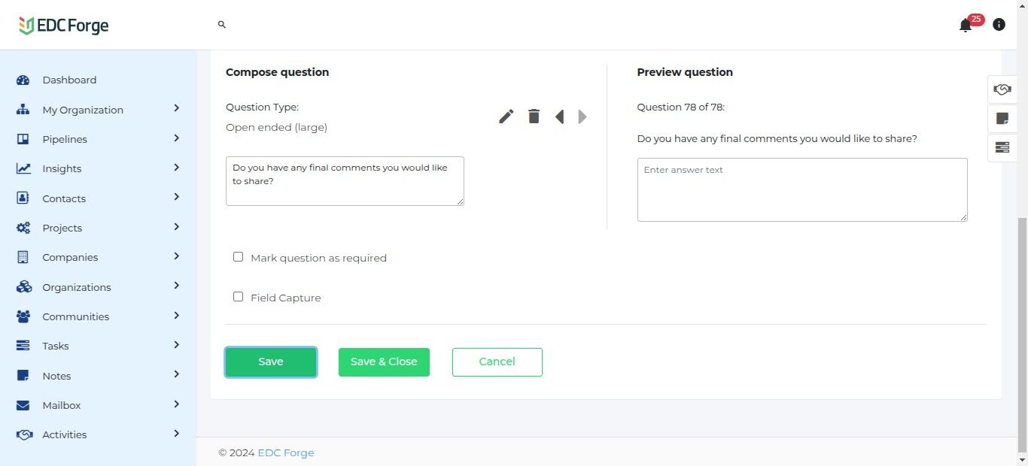Go to previous question arrow
The height and width of the screenshot is (466, 1028).
pyautogui.click(x=559, y=116)
